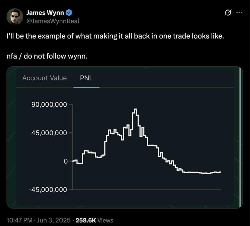Open the 258.6K Views count
This screenshot has width=250, height=226.
(94, 220)
